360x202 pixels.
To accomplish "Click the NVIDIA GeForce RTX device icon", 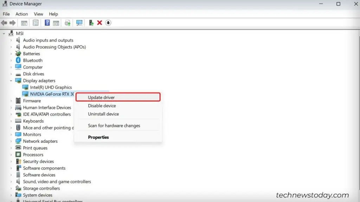I will pyautogui.click(x=25, y=94).
